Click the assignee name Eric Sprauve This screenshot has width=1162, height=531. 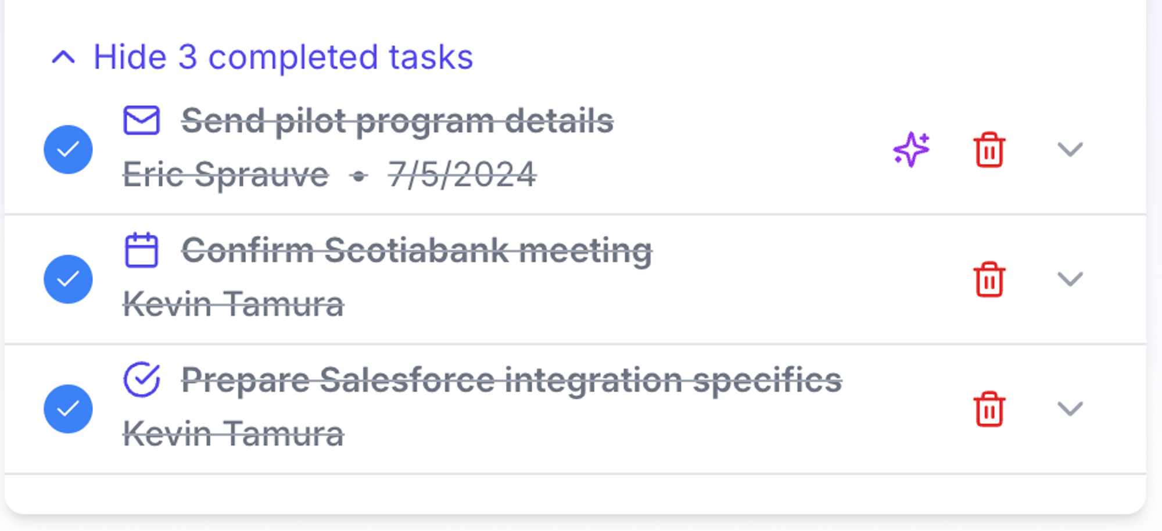pos(225,174)
